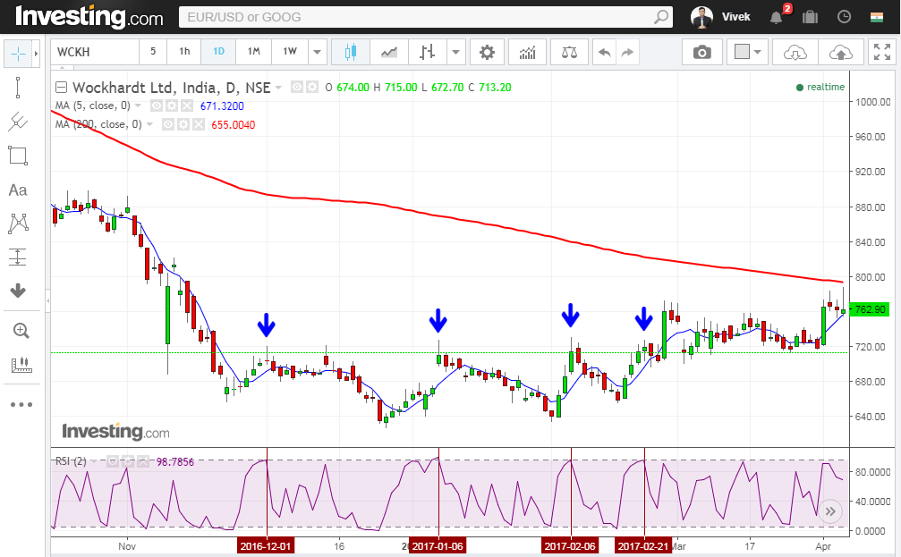Show more drawing tools via three dots
The image size is (901, 557).
[21, 404]
